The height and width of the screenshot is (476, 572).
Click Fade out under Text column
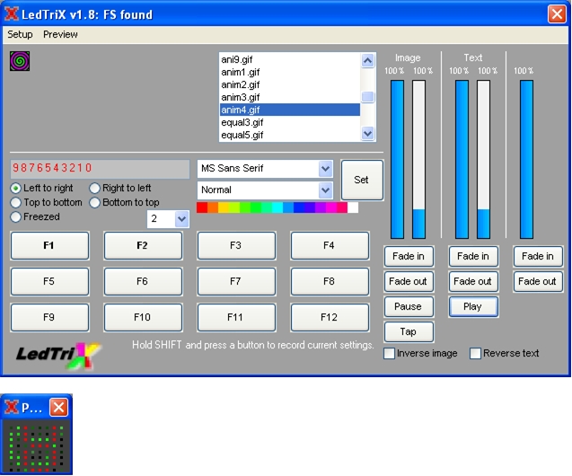coord(473,282)
